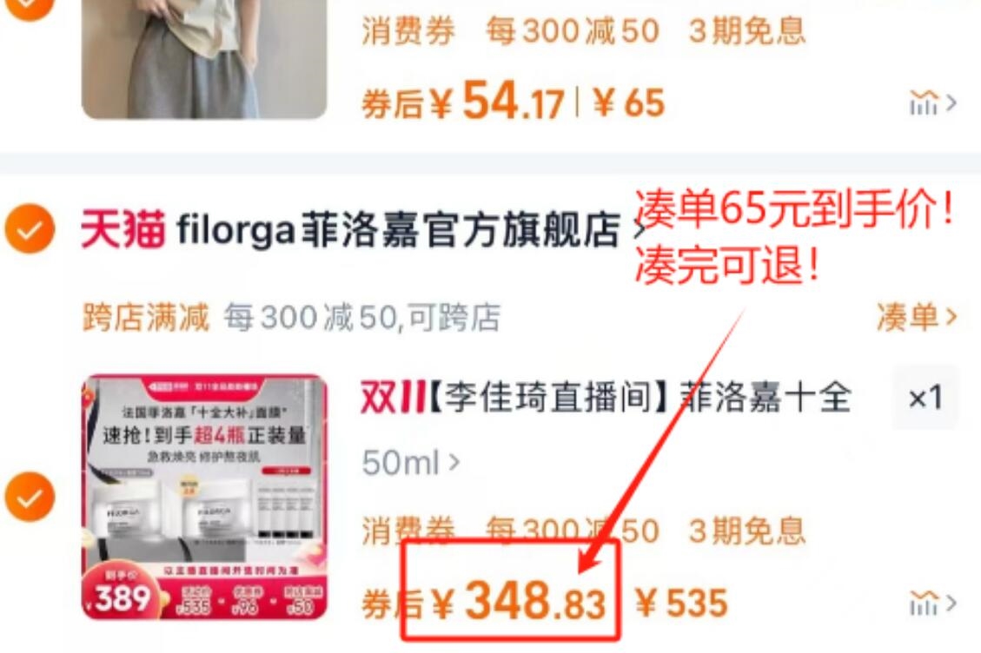Viewport: 981px width, 653px height.
Task: Tap the 双11 badge in product title
Action: (393, 398)
